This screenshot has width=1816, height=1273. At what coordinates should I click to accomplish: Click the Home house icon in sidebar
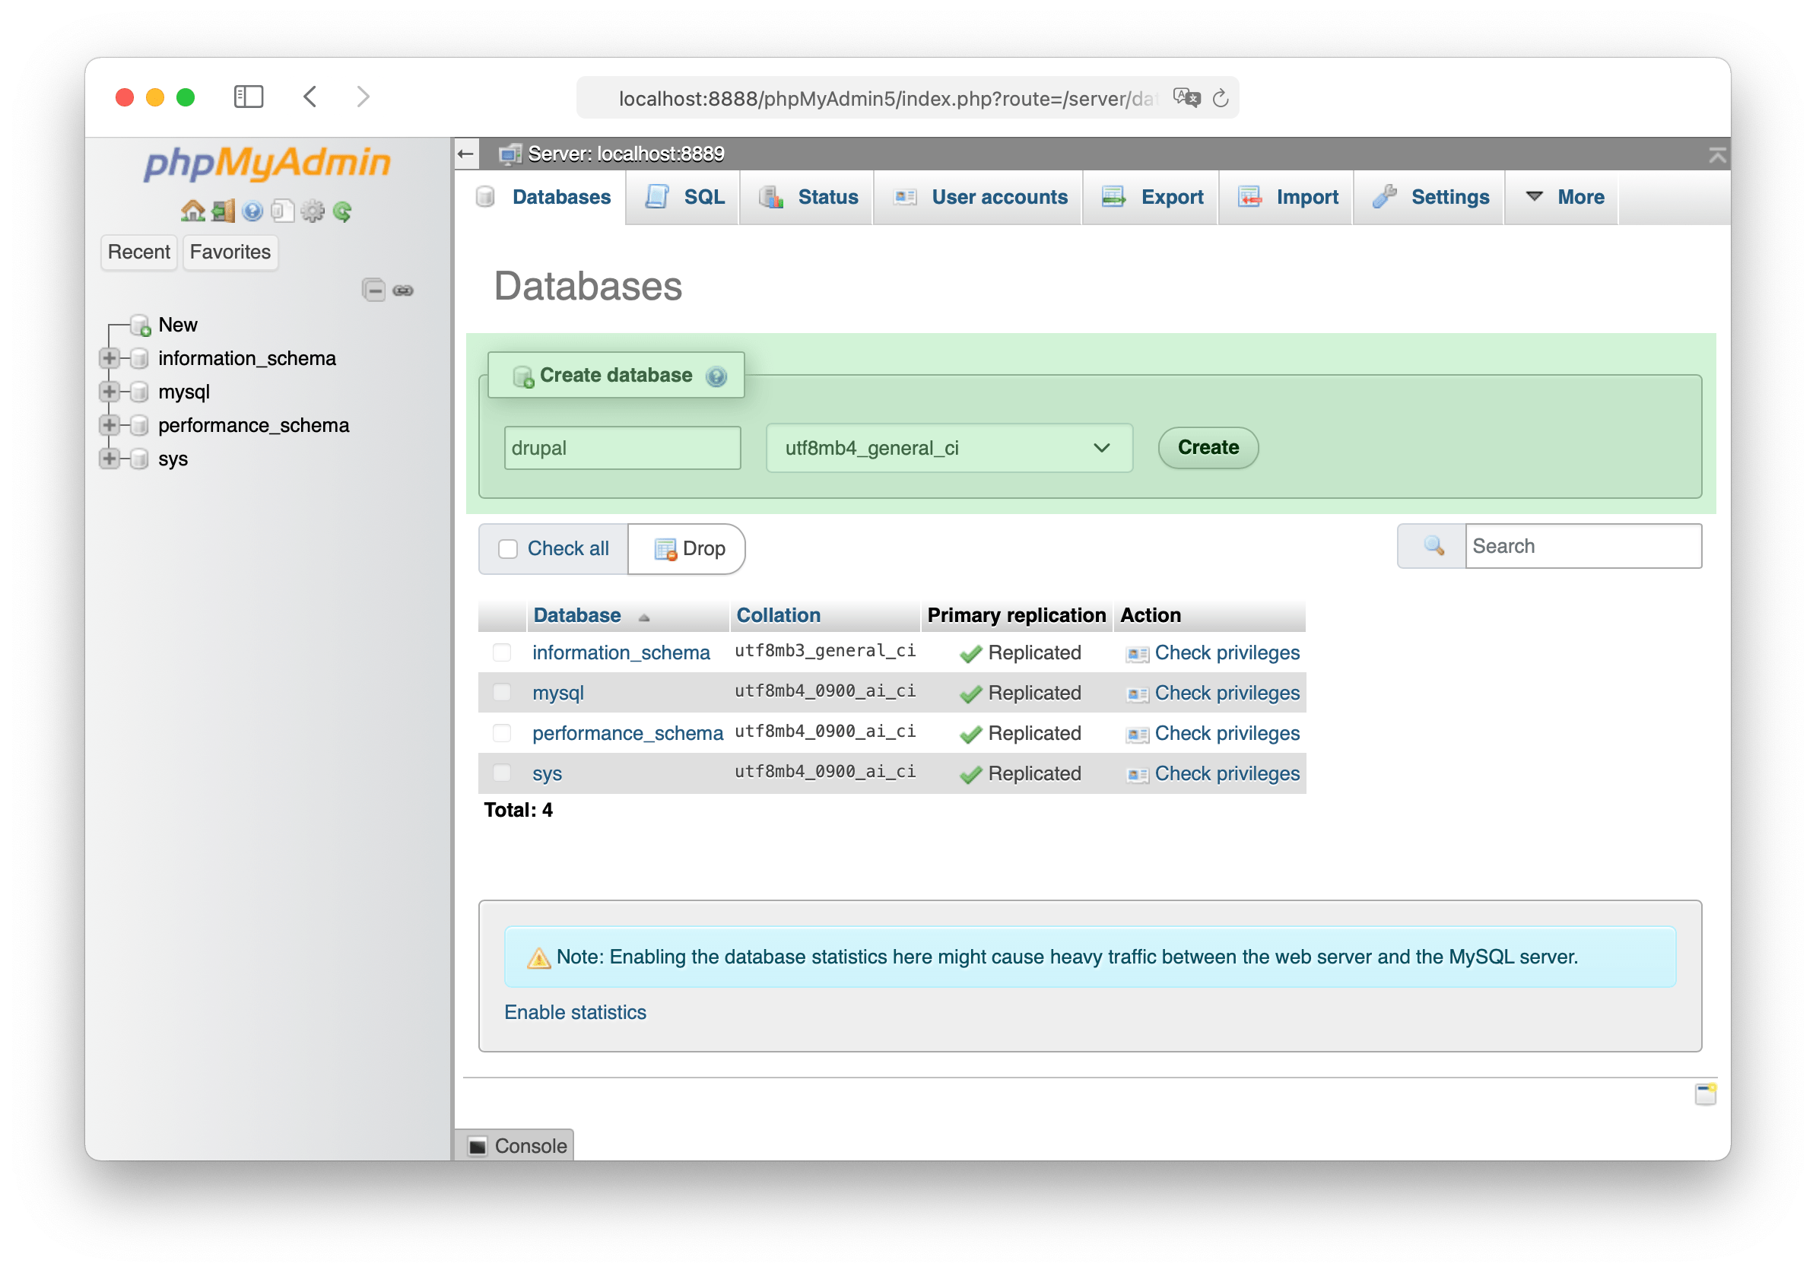click(x=192, y=211)
